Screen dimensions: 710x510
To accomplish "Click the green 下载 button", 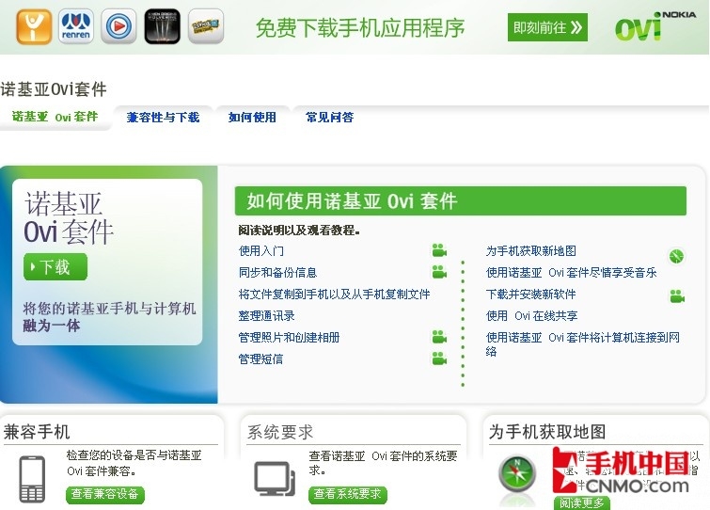I will [x=55, y=267].
